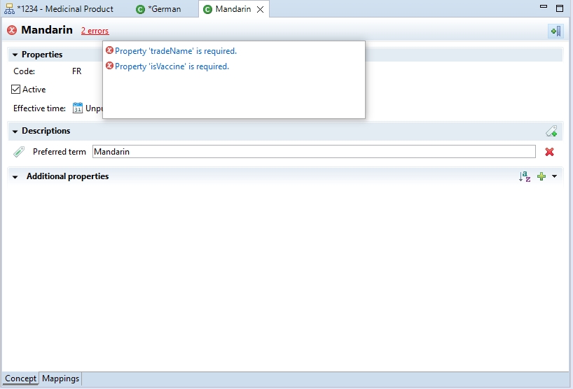Delete the Mandarin preferred term
This screenshot has height=389, width=573.
point(549,152)
